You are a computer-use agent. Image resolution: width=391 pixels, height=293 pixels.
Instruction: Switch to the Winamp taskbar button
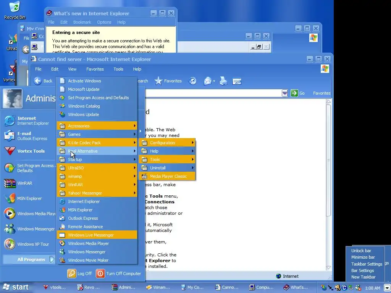[158, 287]
